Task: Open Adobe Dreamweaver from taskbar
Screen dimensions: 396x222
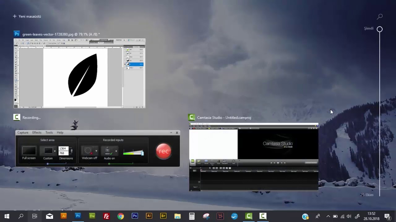Action: click(92, 216)
